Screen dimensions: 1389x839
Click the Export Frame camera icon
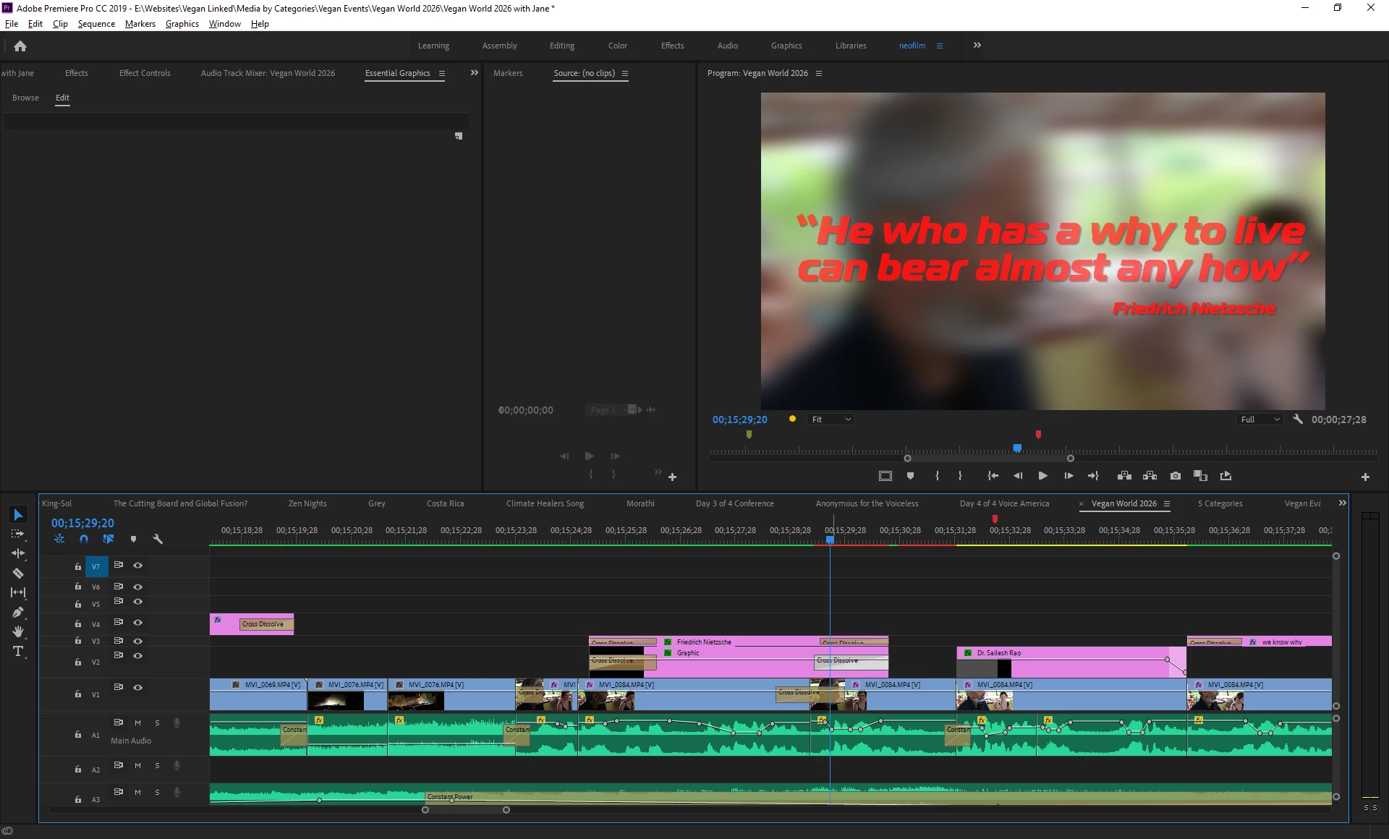[x=1176, y=476]
